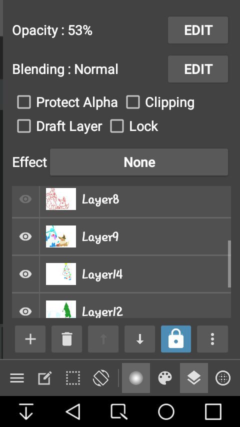The image size is (240, 427).
Task: Choose the dotted selection rectangle tool
Action: (x=73, y=378)
